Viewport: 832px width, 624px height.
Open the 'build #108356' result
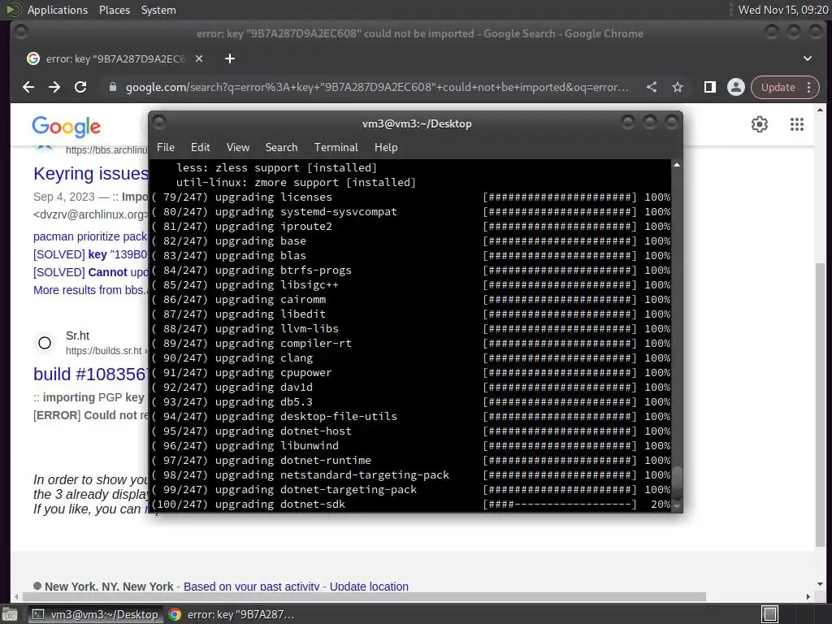tap(91, 374)
